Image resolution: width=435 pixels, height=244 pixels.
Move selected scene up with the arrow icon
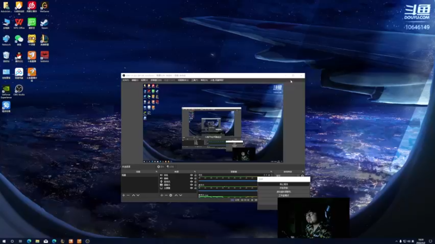point(133,195)
